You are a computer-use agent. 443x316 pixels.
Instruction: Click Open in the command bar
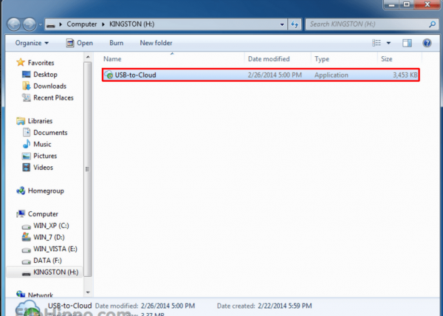(x=80, y=43)
